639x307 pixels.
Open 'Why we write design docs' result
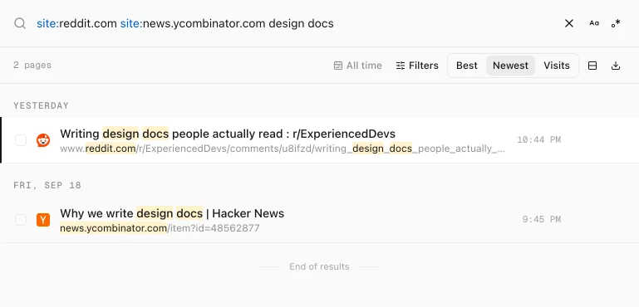172,213
